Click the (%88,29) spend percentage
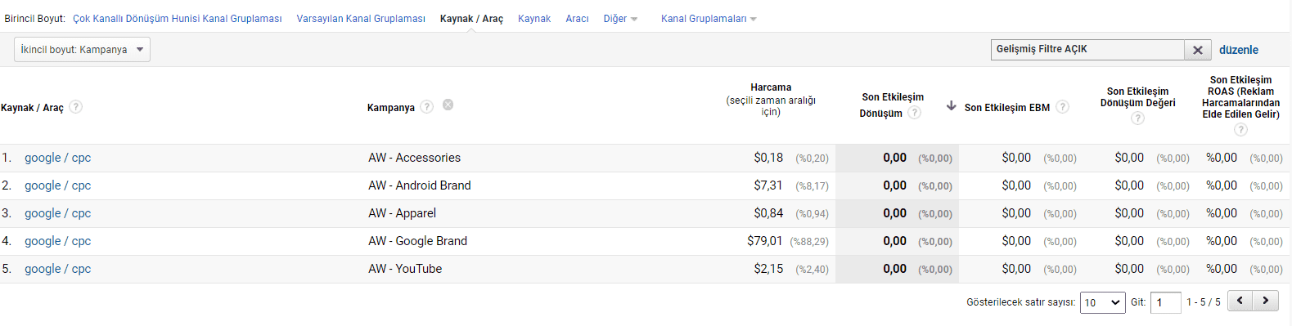Image resolution: width=1292 pixels, height=326 pixels. pyautogui.click(x=809, y=242)
